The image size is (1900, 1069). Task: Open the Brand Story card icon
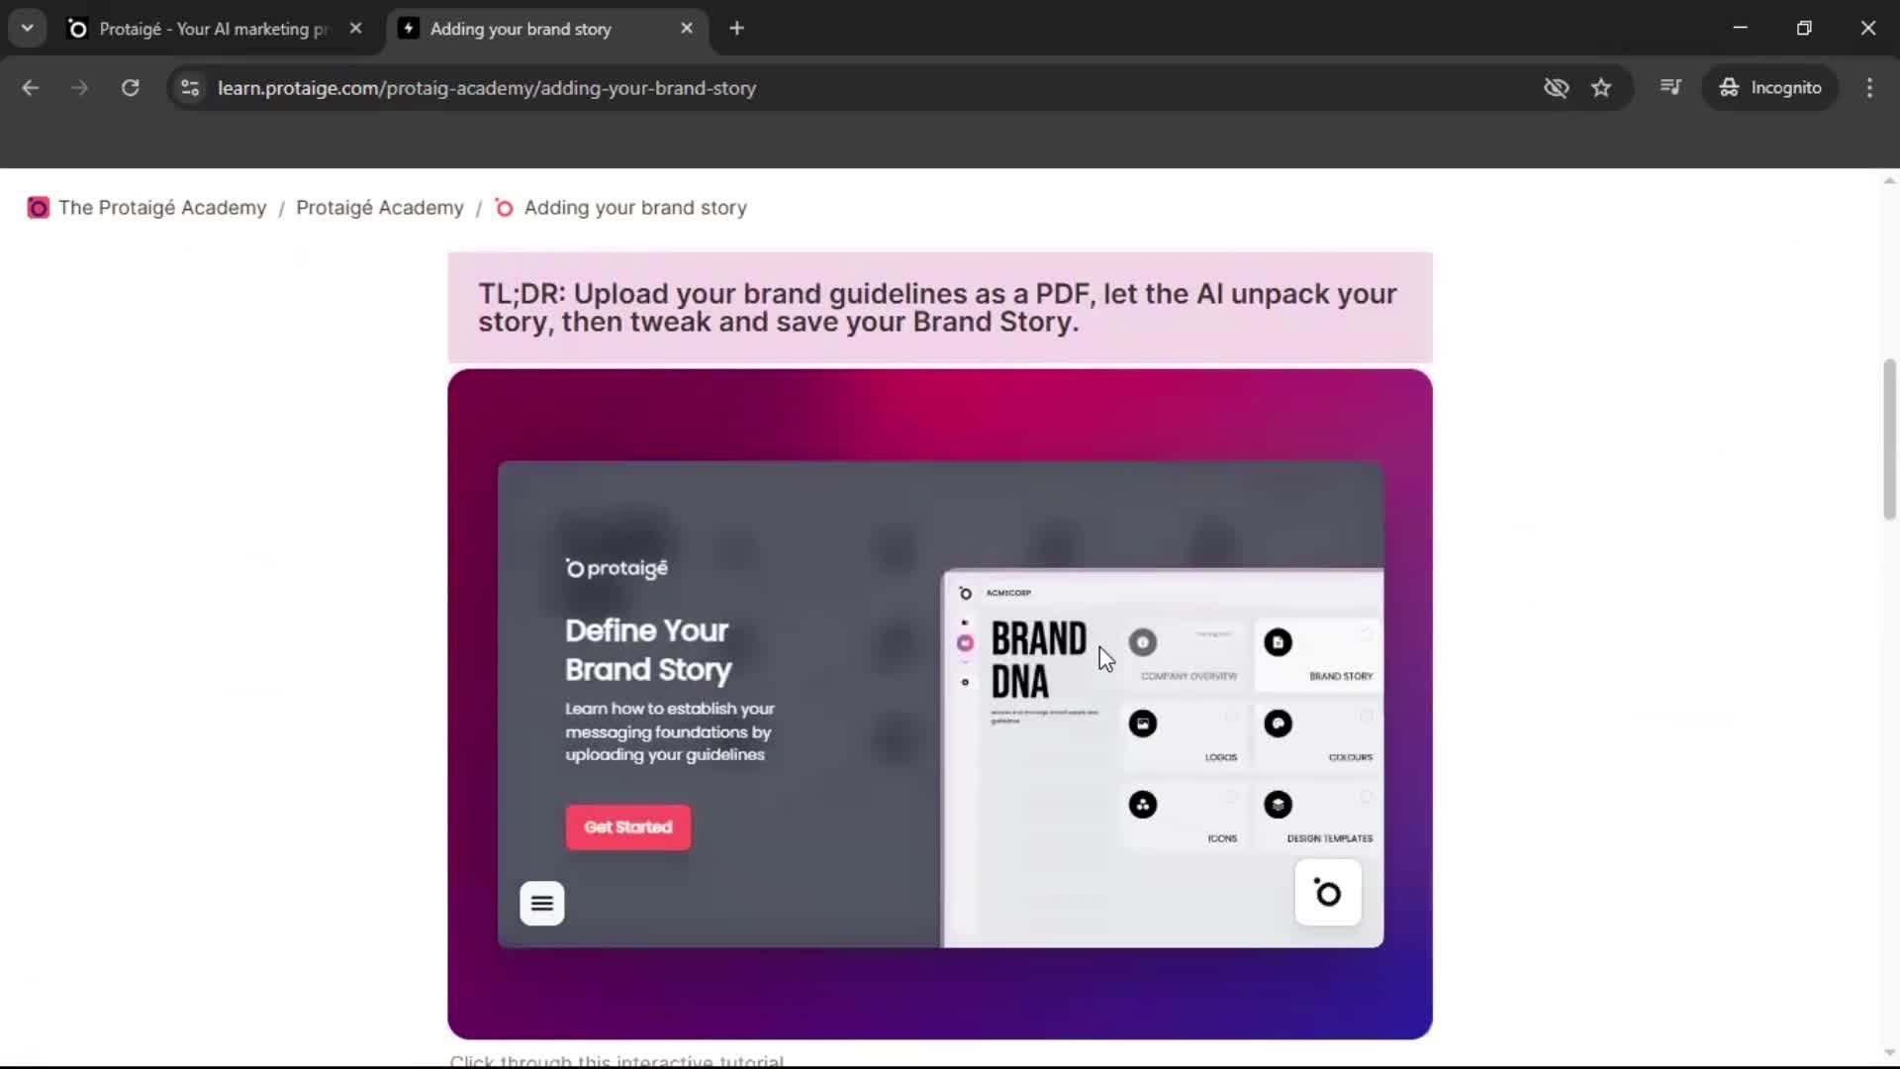click(1279, 643)
